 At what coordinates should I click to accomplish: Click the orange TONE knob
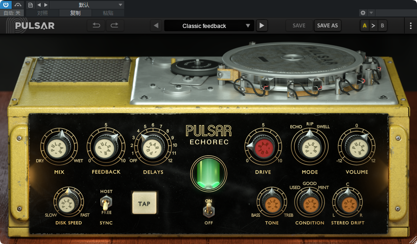point(272,202)
